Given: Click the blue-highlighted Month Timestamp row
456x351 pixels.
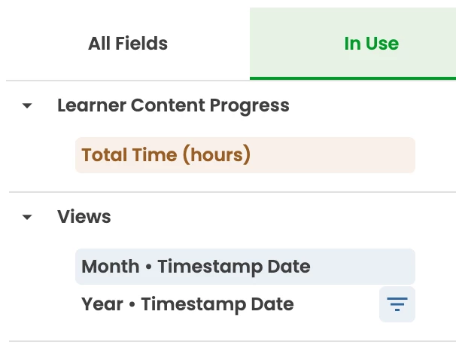Looking at the screenshot, I should tap(245, 267).
